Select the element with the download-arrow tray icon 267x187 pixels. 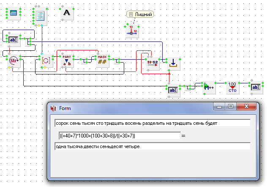point(173,63)
